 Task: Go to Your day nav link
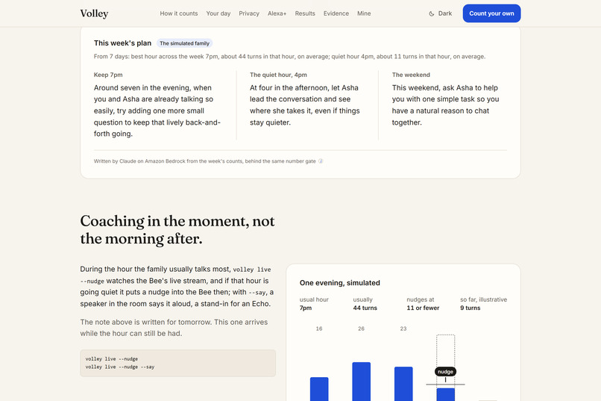pos(218,13)
